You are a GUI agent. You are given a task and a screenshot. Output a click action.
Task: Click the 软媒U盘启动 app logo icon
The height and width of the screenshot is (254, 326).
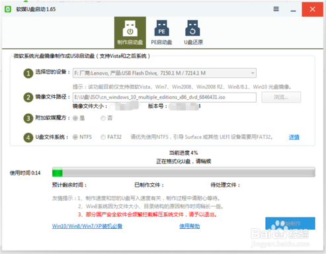click(8, 9)
